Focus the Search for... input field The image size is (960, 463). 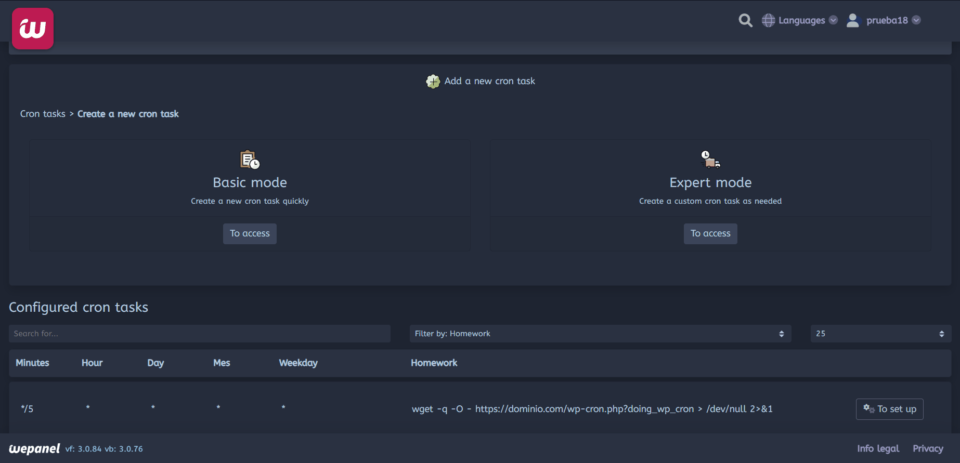pyautogui.click(x=199, y=334)
